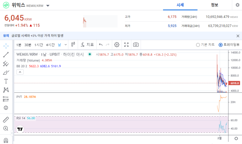This screenshot has width=242, height=144.
Task: Click the 거래량 (Volume) indicator label
Action: 28,60
